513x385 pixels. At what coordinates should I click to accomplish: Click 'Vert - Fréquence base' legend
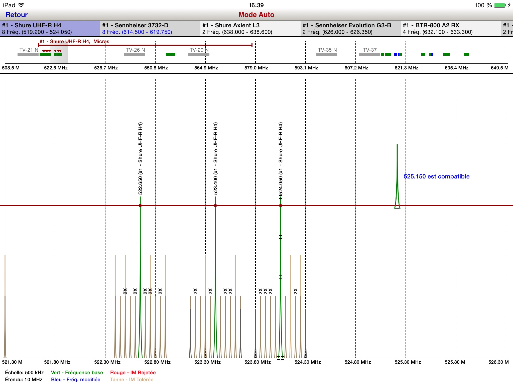point(77,372)
